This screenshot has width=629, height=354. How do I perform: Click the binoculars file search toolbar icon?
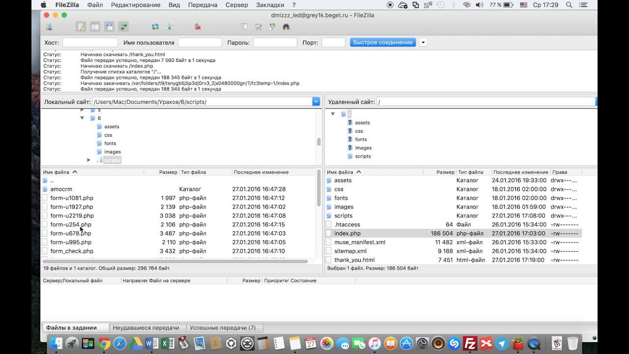(x=286, y=27)
